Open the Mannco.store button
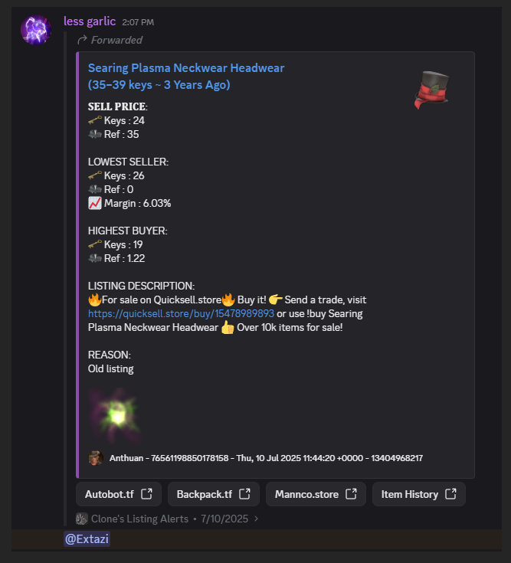The height and width of the screenshot is (563, 511). coord(316,494)
